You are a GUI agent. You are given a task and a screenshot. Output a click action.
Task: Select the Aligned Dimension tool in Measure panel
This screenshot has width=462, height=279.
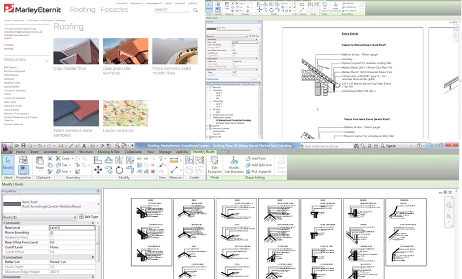[x=174, y=160]
